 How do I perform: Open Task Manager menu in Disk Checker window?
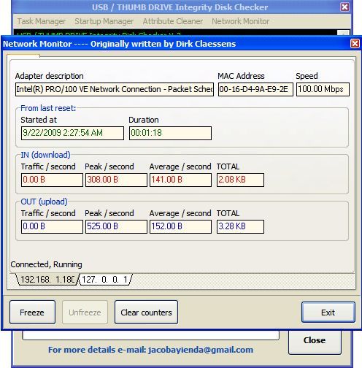coord(42,21)
